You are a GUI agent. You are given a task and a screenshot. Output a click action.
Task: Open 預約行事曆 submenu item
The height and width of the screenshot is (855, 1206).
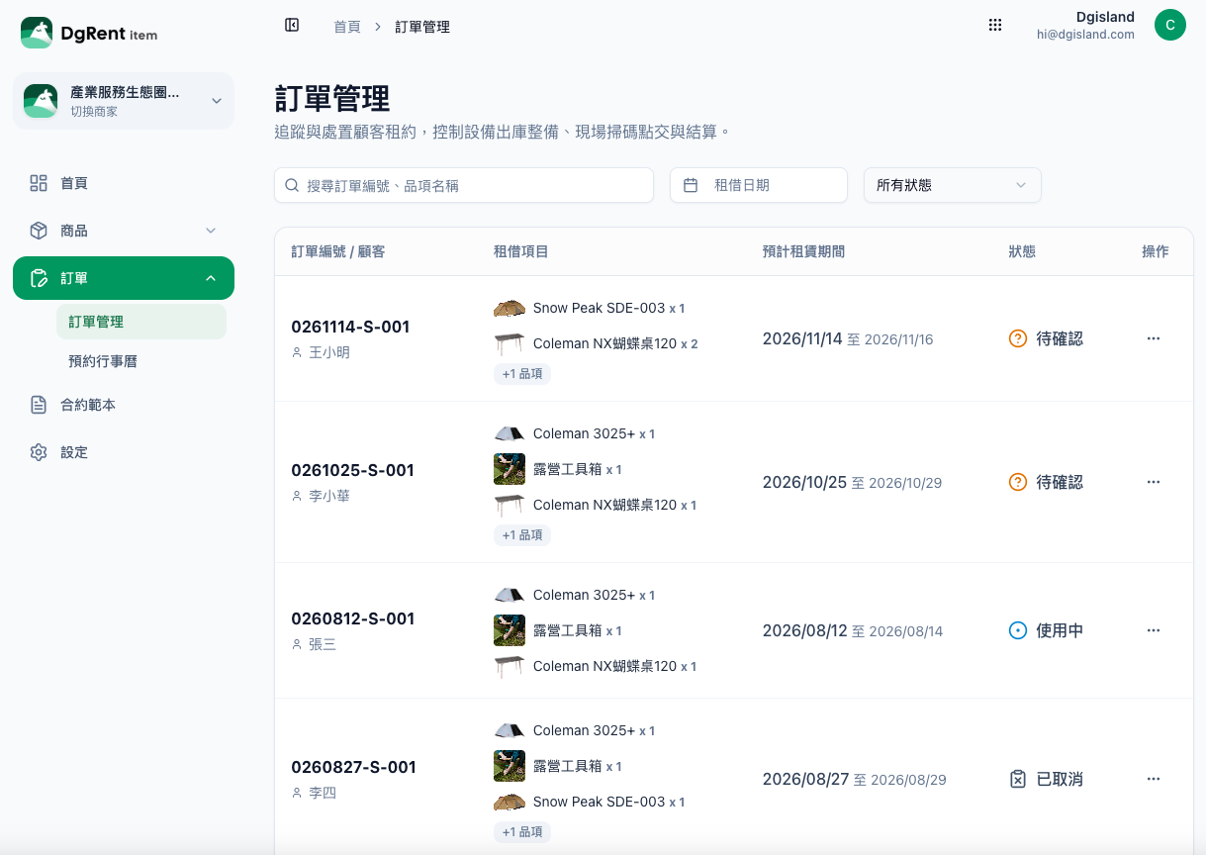click(141, 361)
